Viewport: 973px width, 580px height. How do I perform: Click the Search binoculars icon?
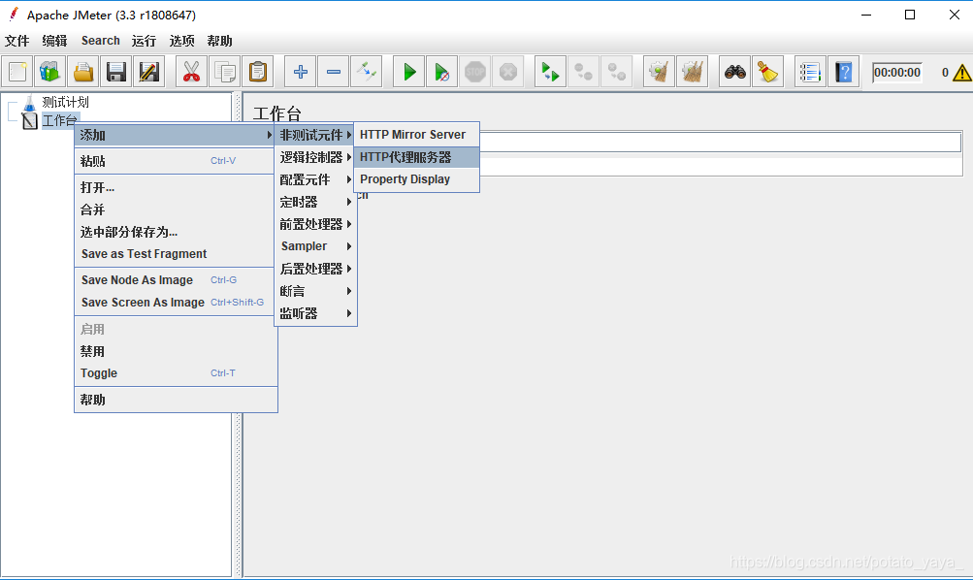click(x=734, y=72)
